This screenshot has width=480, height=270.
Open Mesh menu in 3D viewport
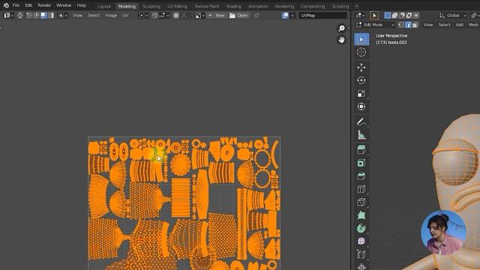(x=473, y=25)
